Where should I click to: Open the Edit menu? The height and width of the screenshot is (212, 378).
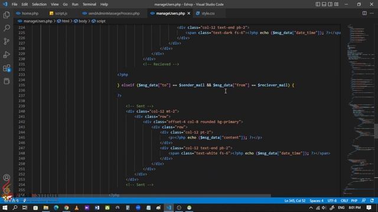coord(24,4)
